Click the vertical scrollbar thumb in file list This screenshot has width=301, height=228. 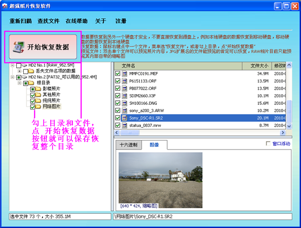(x=289, y=111)
